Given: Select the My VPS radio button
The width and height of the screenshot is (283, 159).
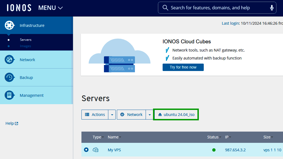Looking at the screenshot, I should tap(86, 150).
